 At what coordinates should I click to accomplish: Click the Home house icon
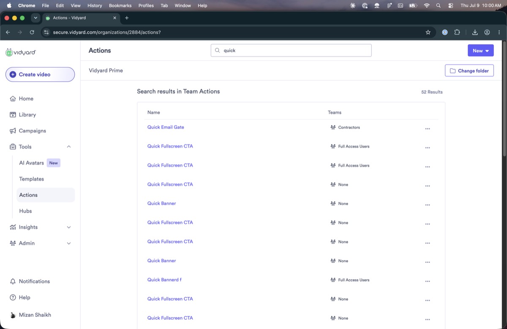[x=13, y=98]
